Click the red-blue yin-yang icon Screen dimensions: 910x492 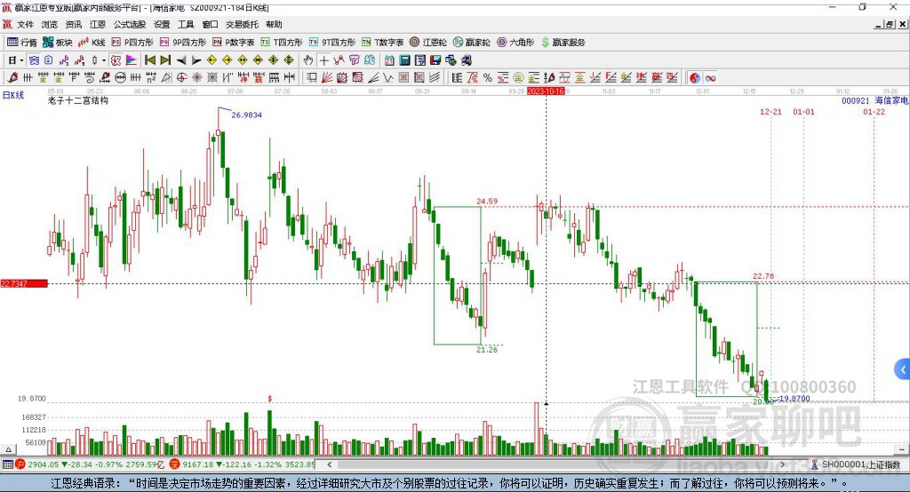point(695,78)
